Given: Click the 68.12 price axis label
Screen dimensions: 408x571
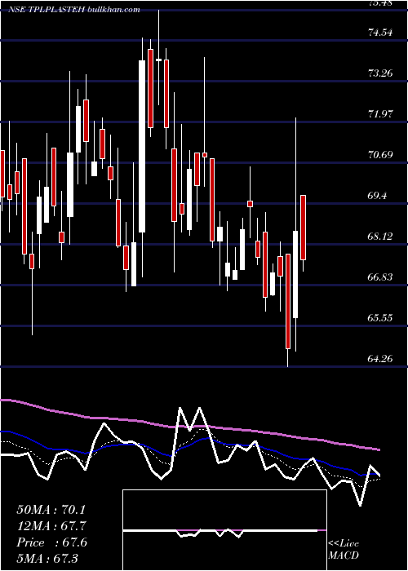Looking at the screenshot, I should click(x=381, y=237).
